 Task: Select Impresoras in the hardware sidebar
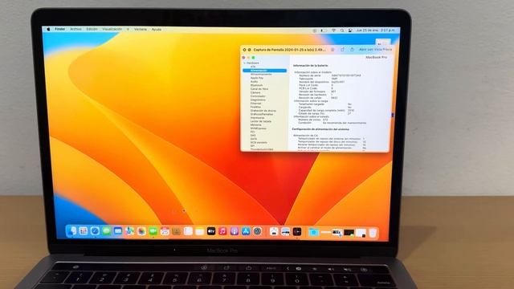point(257,118)
